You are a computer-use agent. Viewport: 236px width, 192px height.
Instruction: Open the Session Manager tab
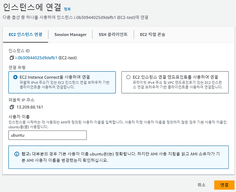pos(70,35)
